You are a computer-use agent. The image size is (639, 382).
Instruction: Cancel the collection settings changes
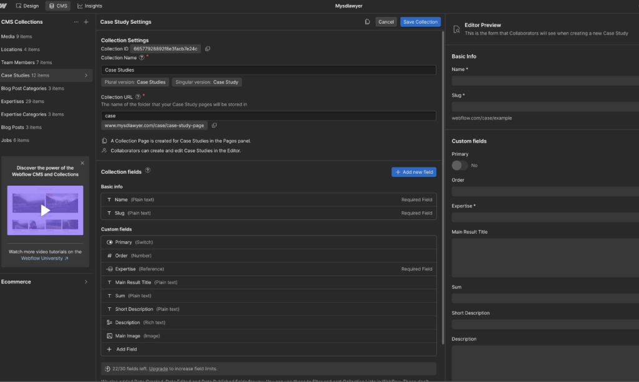click(x=386, y=22)
